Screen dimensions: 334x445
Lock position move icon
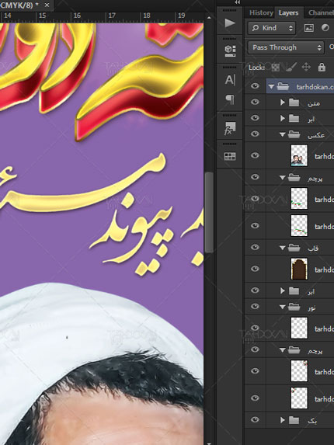click(x=306, y=68)
